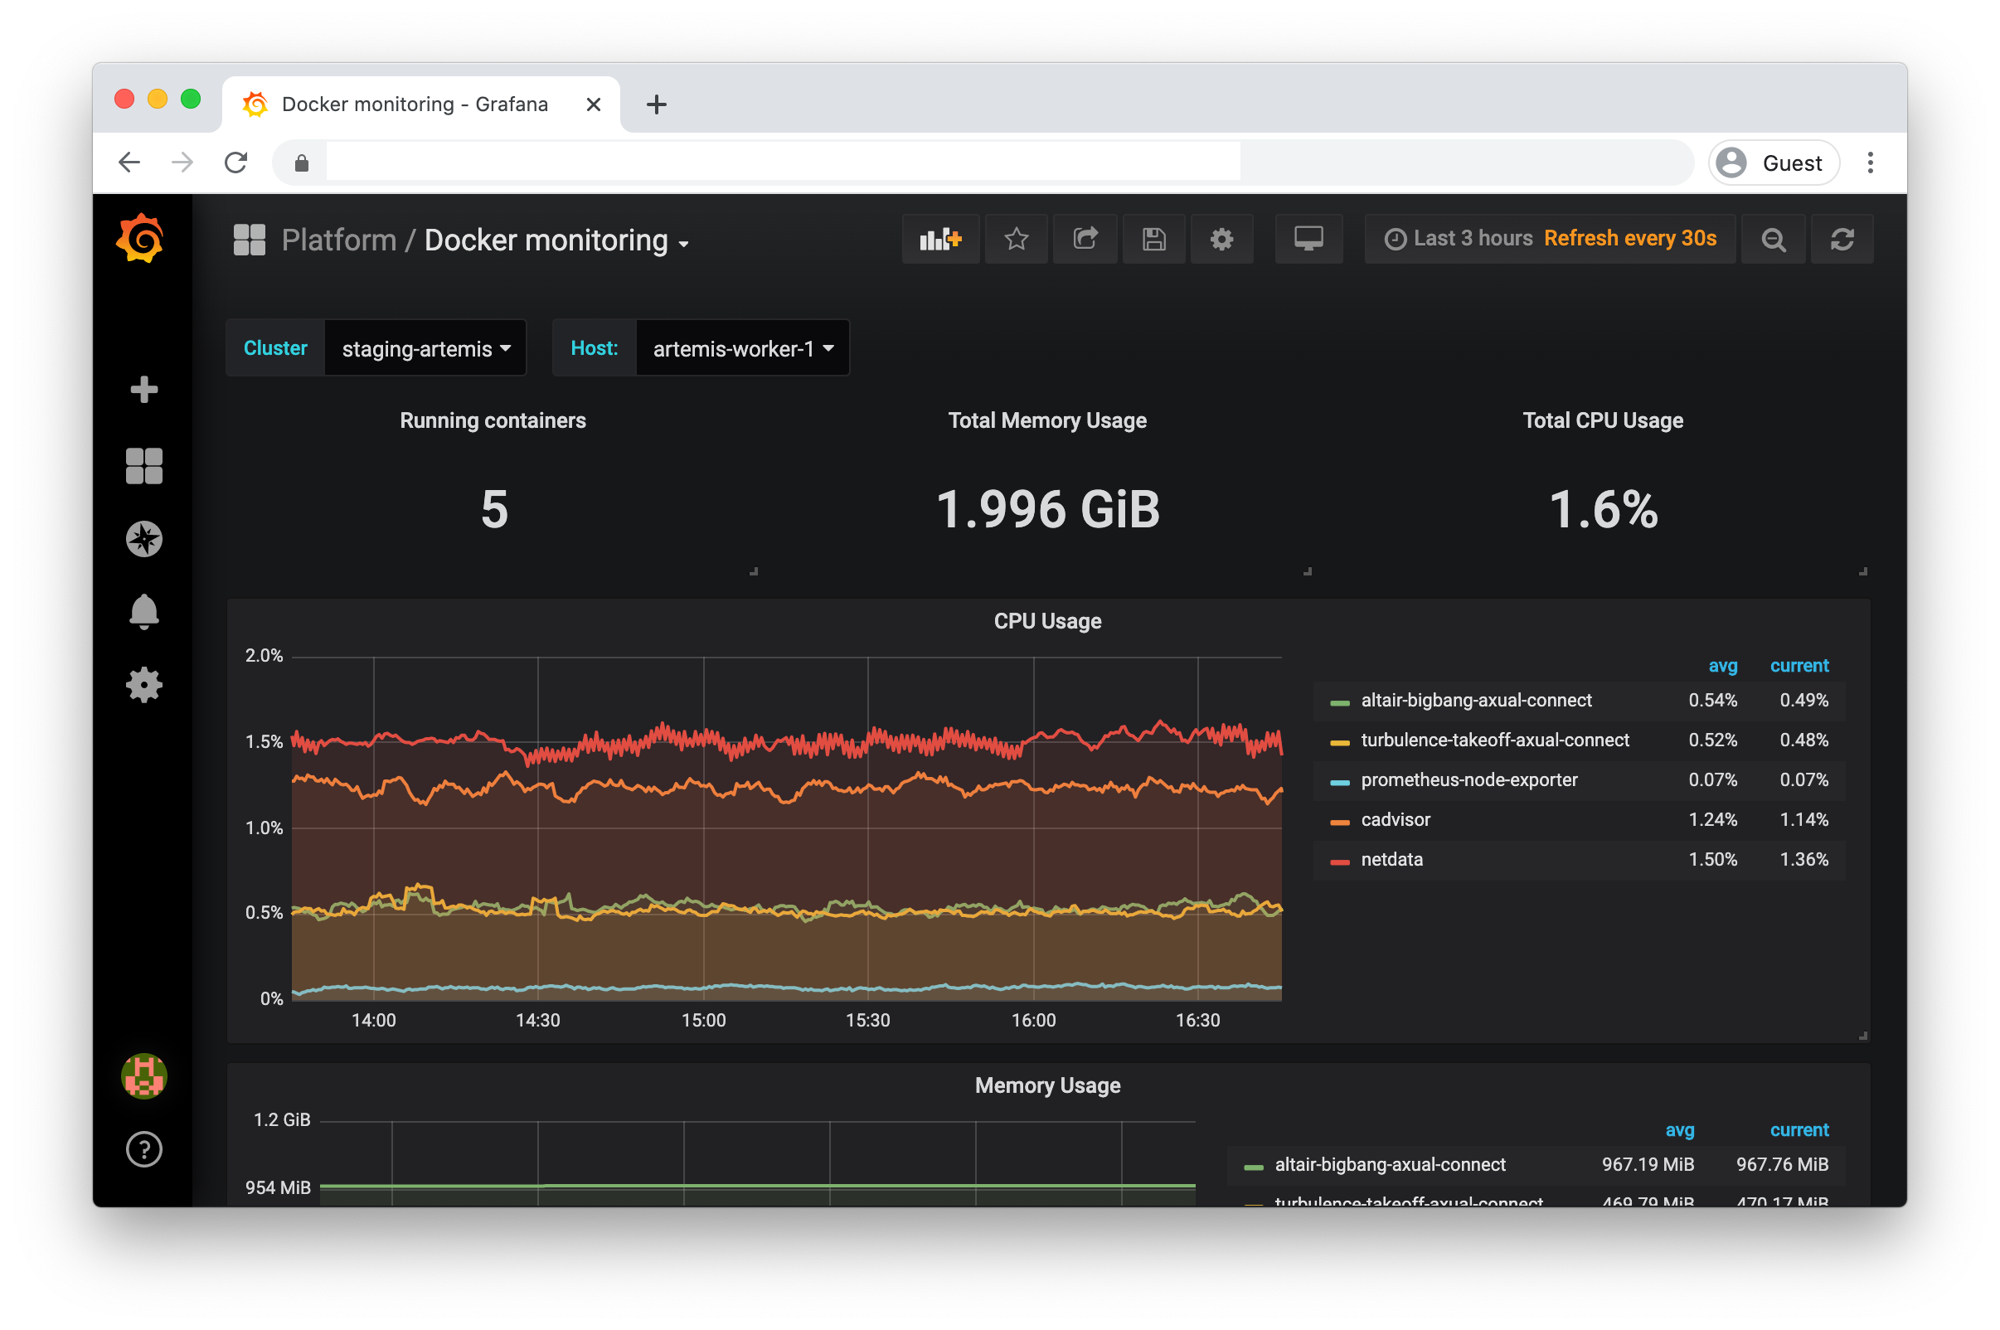The width and height of the screenshot is (2000, 1330).
Task: Cycle view mode with monitor icon
Action: point(1308,239)
